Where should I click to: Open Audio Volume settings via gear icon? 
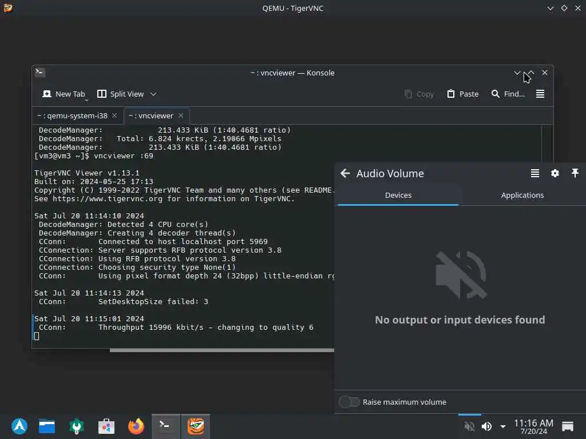[x=555, y=173]
